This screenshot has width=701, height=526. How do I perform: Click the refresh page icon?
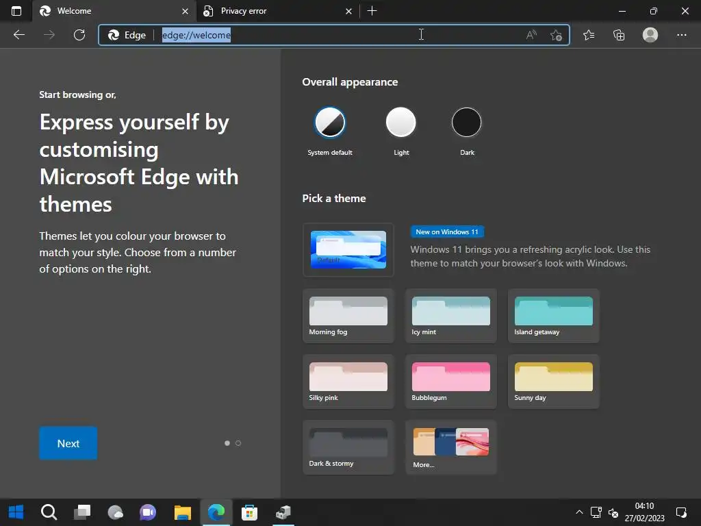coord(79,35)
